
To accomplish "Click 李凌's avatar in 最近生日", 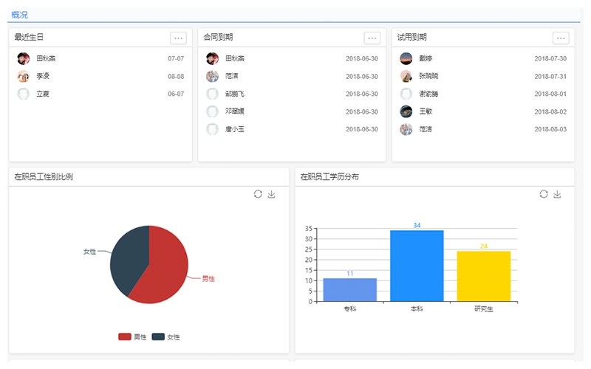I will coord(24,76).
